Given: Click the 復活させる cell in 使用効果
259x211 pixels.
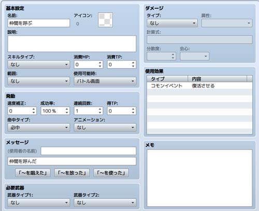Looking at the screenshot, I should [x=203, y=86].
